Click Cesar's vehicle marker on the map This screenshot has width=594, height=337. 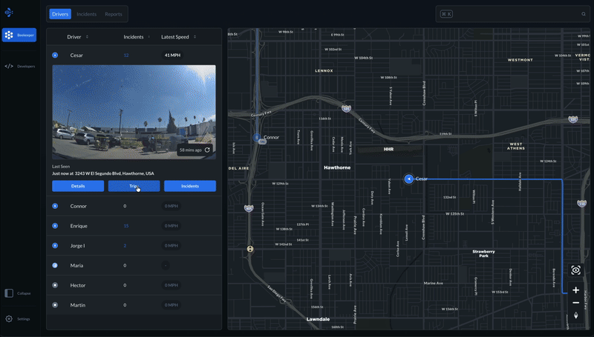point(408,178)
